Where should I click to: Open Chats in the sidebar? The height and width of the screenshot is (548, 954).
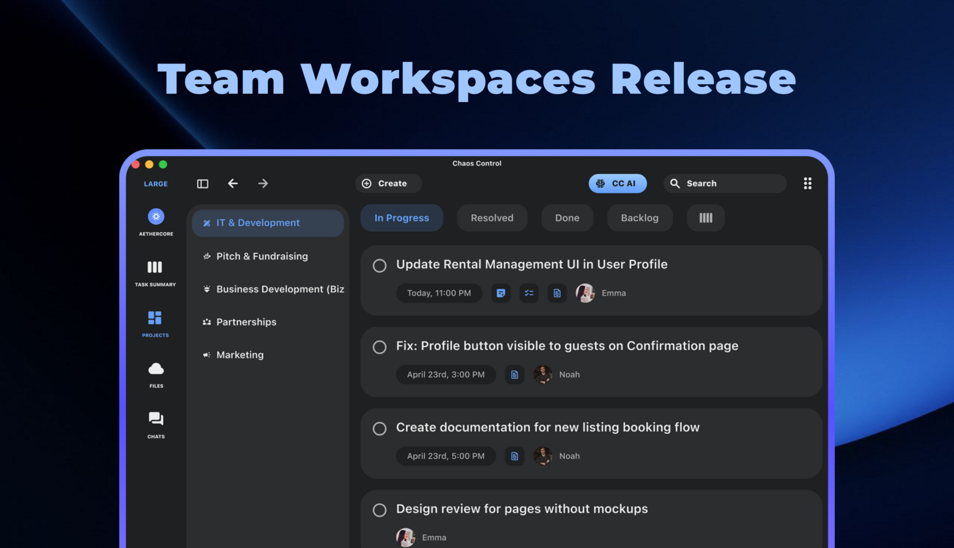tap(156, 425)
